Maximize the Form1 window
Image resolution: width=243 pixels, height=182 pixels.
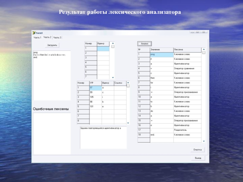[198, 32]
